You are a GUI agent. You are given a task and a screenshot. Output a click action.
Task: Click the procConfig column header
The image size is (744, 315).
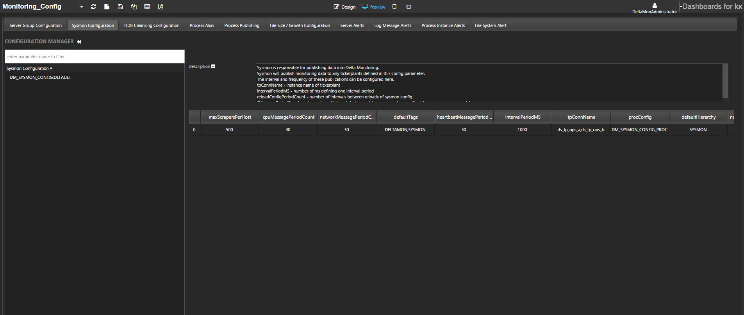click(640, 117)
